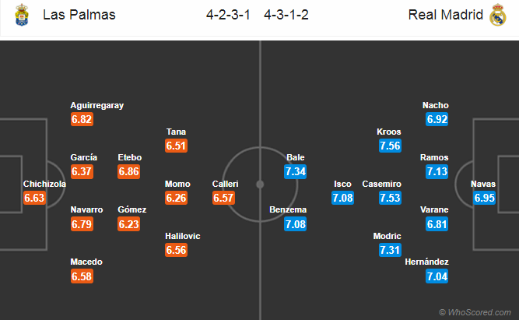This screenshot has height=320, width=519.
Task: Select Isco's 7.08 rating badge
Action: click(x=343, y=198)
